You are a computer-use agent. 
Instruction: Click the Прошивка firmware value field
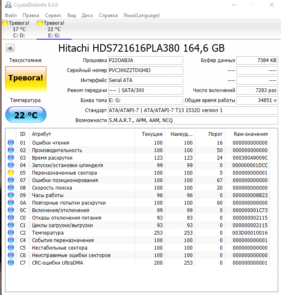(x=145, y=60)
